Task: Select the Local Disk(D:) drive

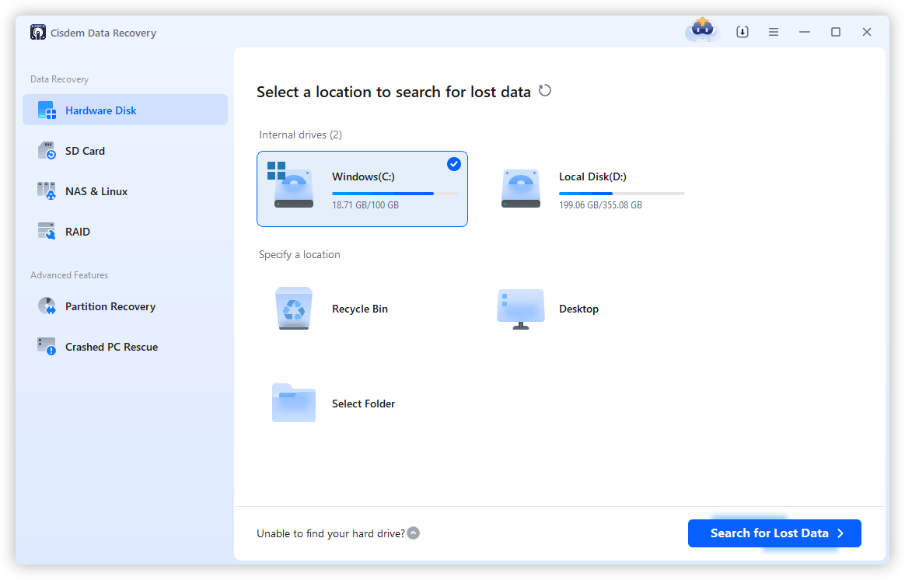Action: (x=593, y=189)
